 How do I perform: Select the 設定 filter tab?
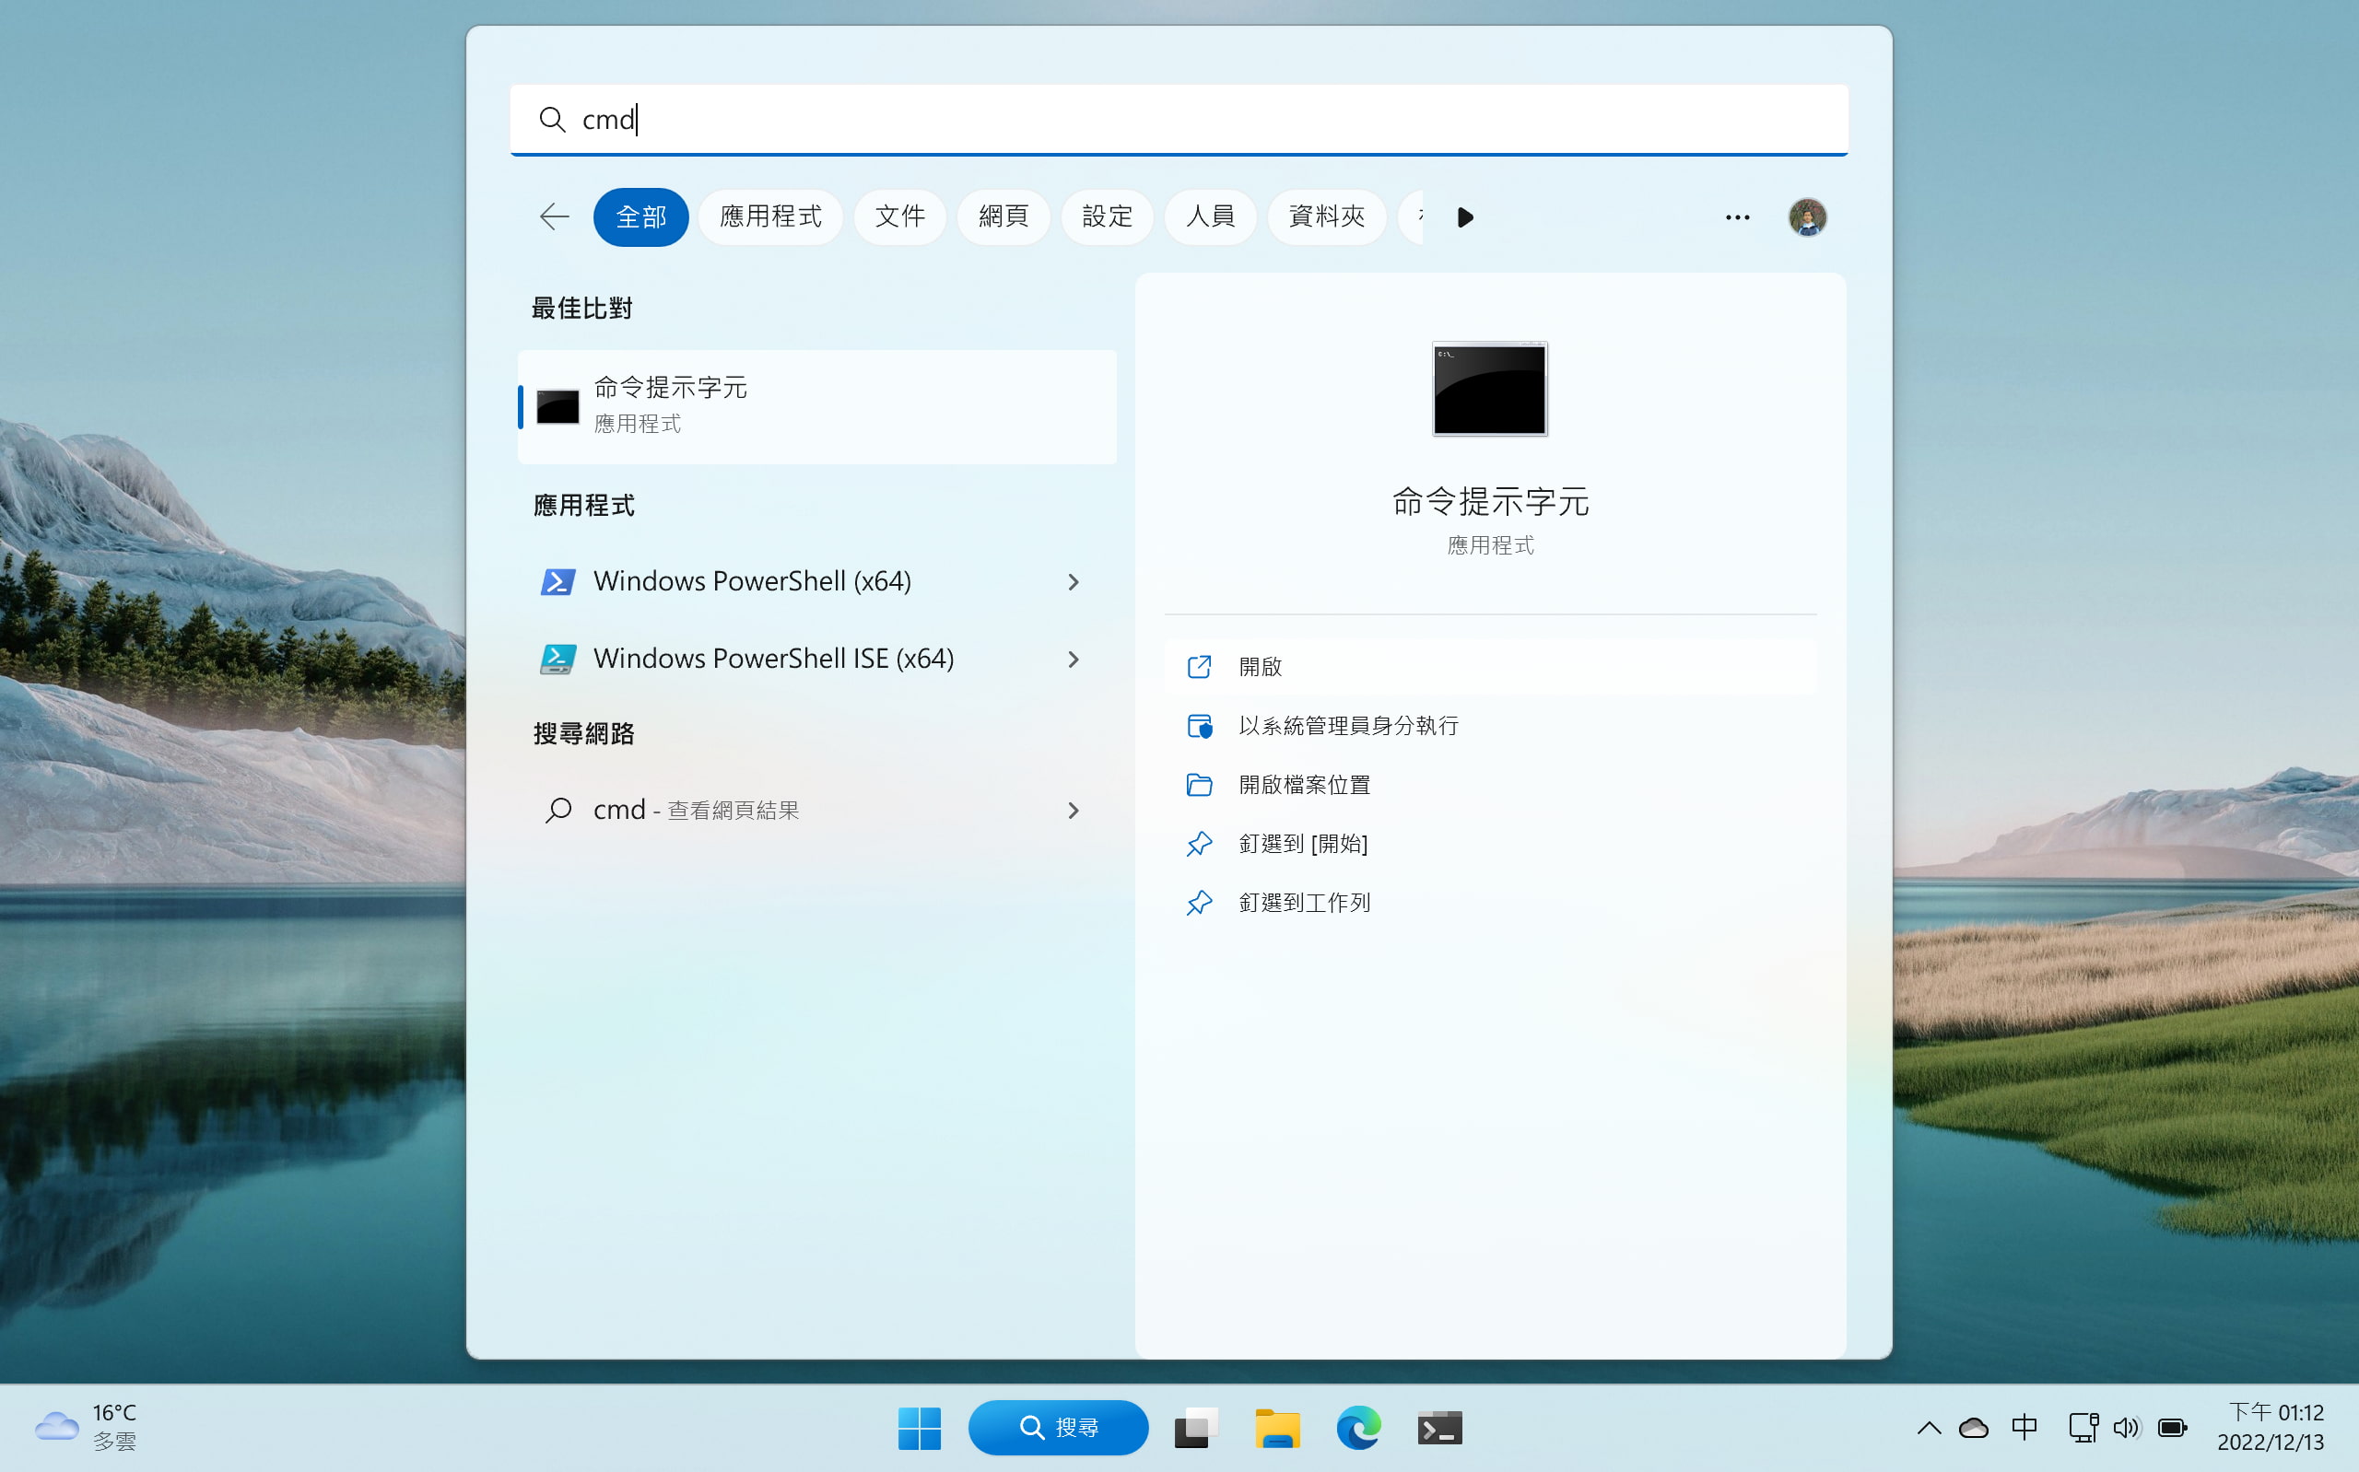coord(1107,216)
